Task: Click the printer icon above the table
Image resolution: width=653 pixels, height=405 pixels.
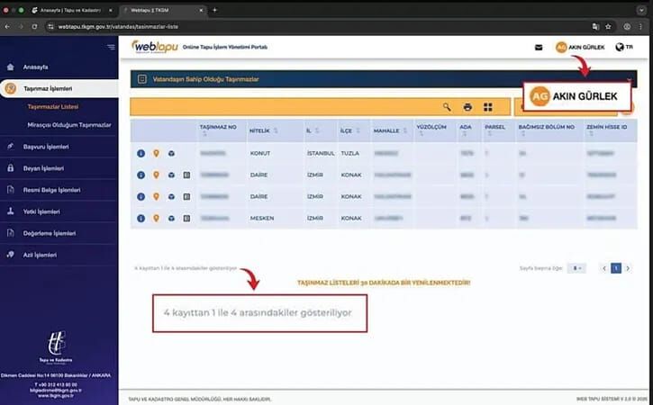Action: [467, 107]
